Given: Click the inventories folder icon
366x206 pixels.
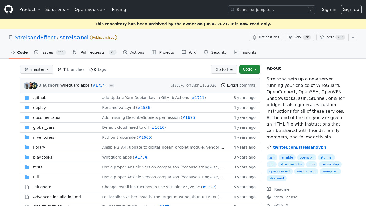Looking at the screenshot, I should point(27,137).
